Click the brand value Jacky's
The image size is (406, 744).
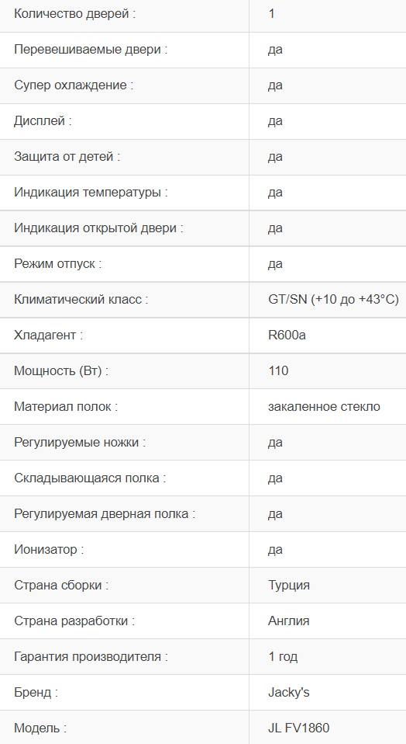click(x=289, y=692)
